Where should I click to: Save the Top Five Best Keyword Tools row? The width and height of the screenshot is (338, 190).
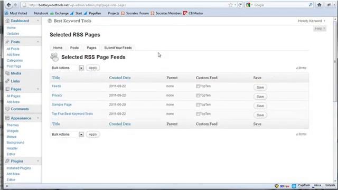click(x=260, y=115)
